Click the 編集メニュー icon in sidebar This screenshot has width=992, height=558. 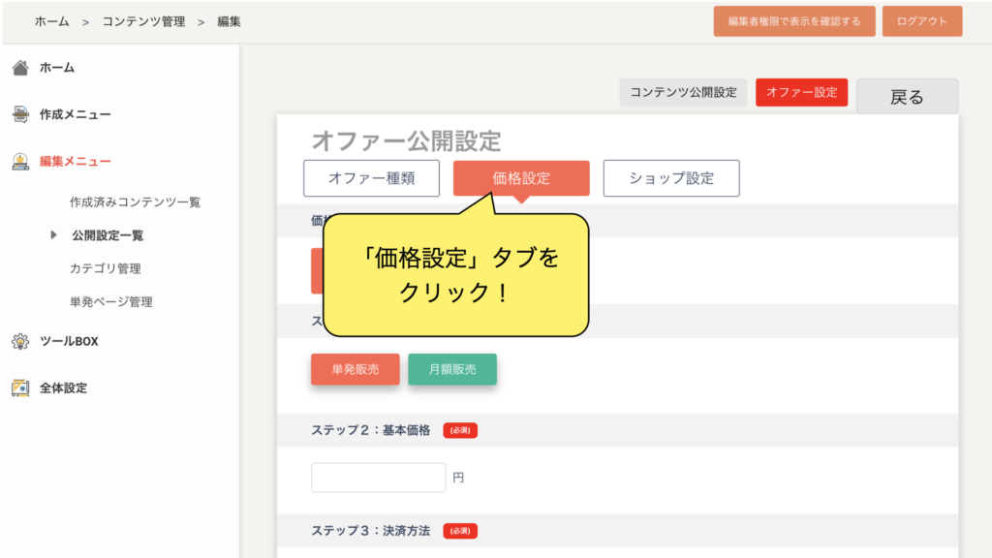(19, 162)
